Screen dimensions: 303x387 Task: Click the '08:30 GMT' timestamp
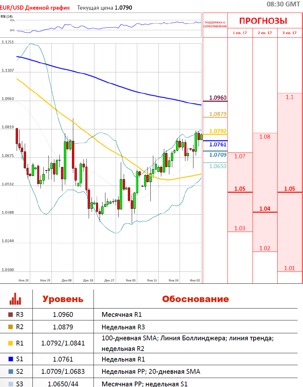pyautogui.click(x=284, y=4)
